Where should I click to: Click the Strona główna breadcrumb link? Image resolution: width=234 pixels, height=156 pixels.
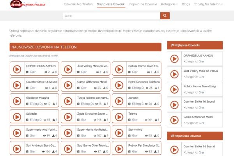click(x=17, y=56)
